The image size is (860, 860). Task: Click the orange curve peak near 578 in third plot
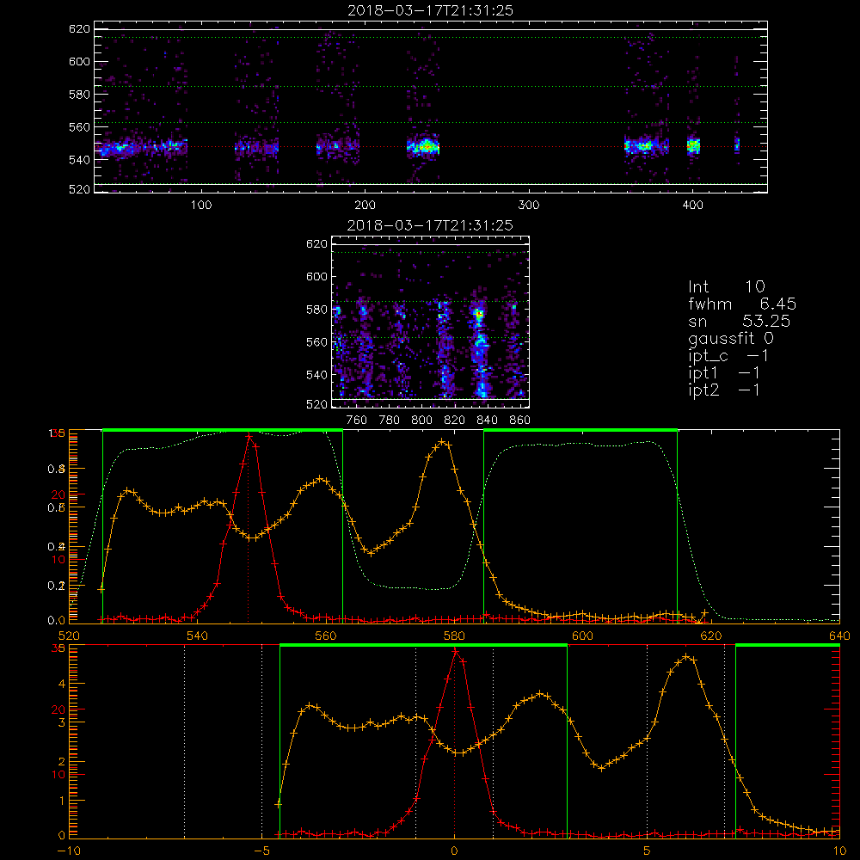click(442, 441)
